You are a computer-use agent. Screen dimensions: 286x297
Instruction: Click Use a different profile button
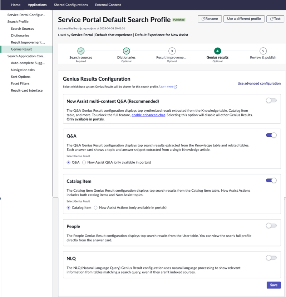pos(244,19)
